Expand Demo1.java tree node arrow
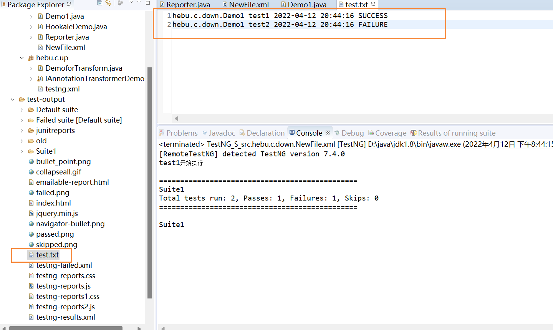Image resolution: width=553 pixels, height=330 pixels. tap(31, 17)
